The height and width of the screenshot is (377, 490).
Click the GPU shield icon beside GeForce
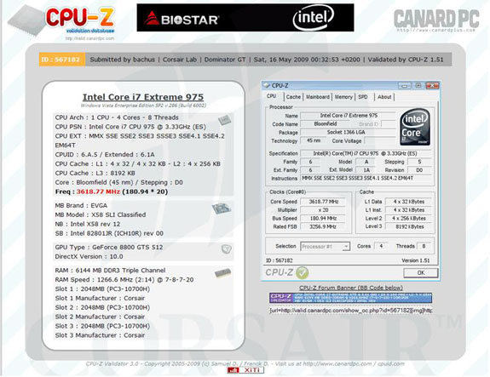point(226,249)
